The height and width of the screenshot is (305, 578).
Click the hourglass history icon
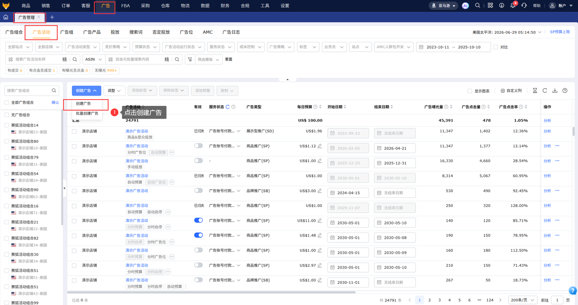535,91
